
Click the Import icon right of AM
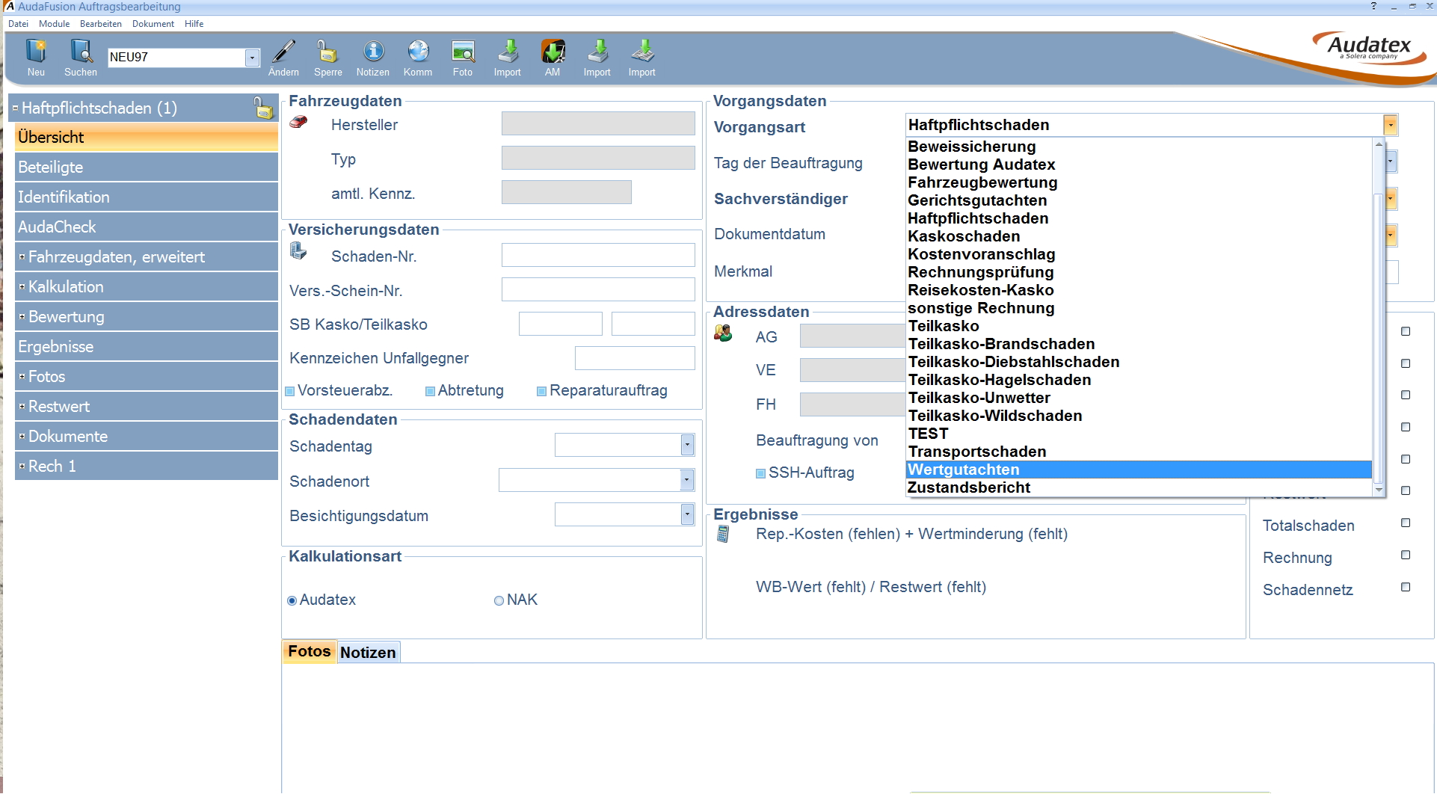point(597,52)
